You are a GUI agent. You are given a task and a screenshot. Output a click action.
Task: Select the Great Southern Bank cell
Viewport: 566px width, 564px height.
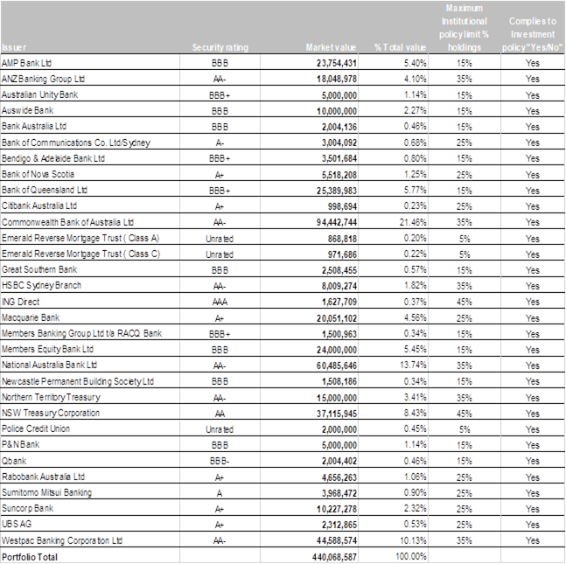pos(37,269)
